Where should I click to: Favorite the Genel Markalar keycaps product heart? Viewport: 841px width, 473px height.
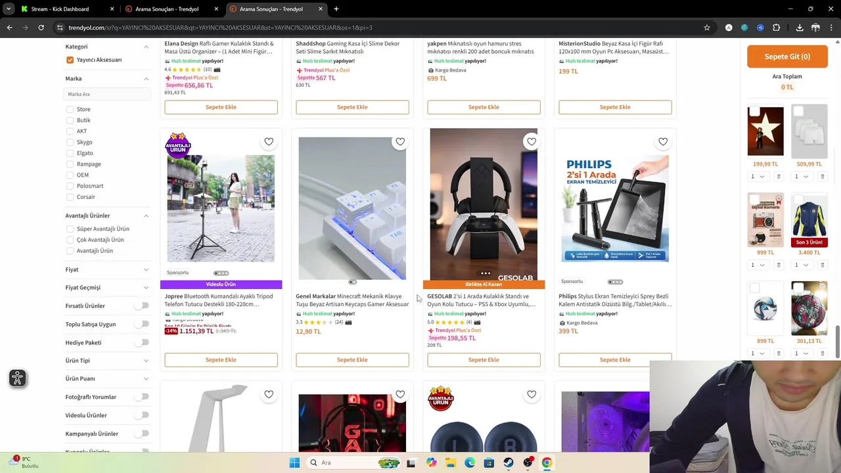point(400,142)
